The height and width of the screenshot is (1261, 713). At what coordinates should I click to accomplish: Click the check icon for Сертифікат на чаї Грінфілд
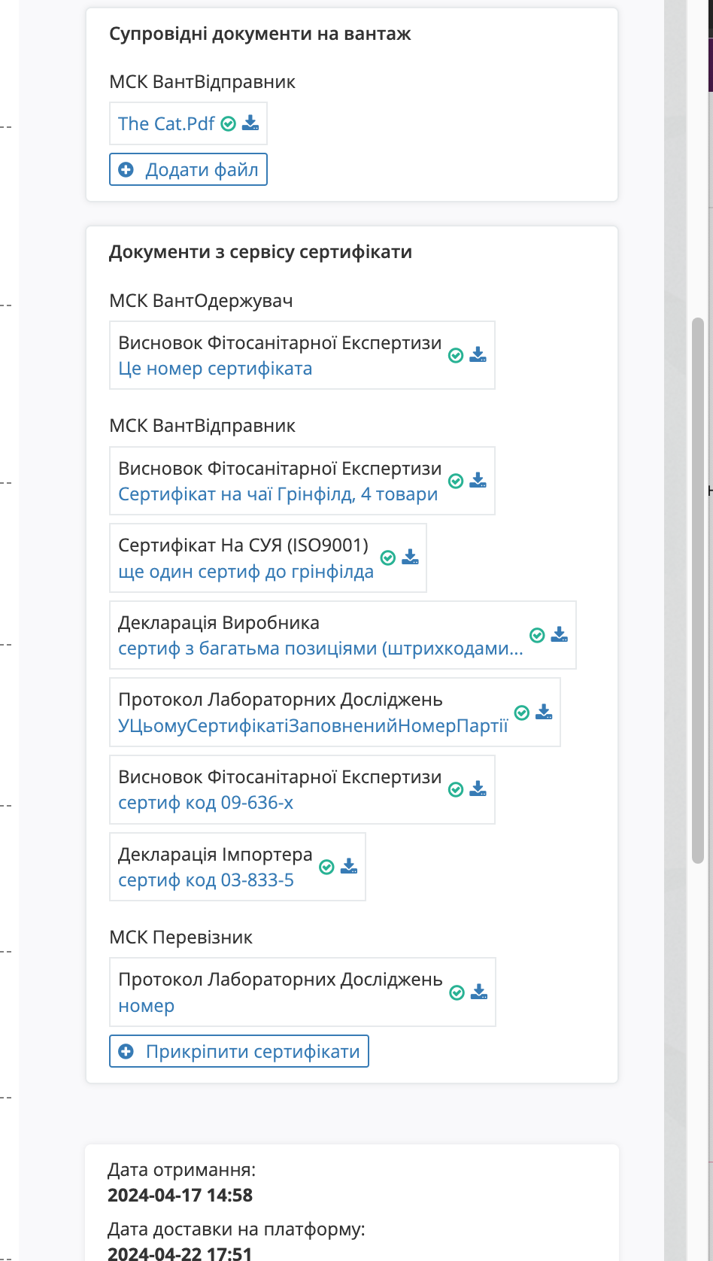[x=456, y=481]
